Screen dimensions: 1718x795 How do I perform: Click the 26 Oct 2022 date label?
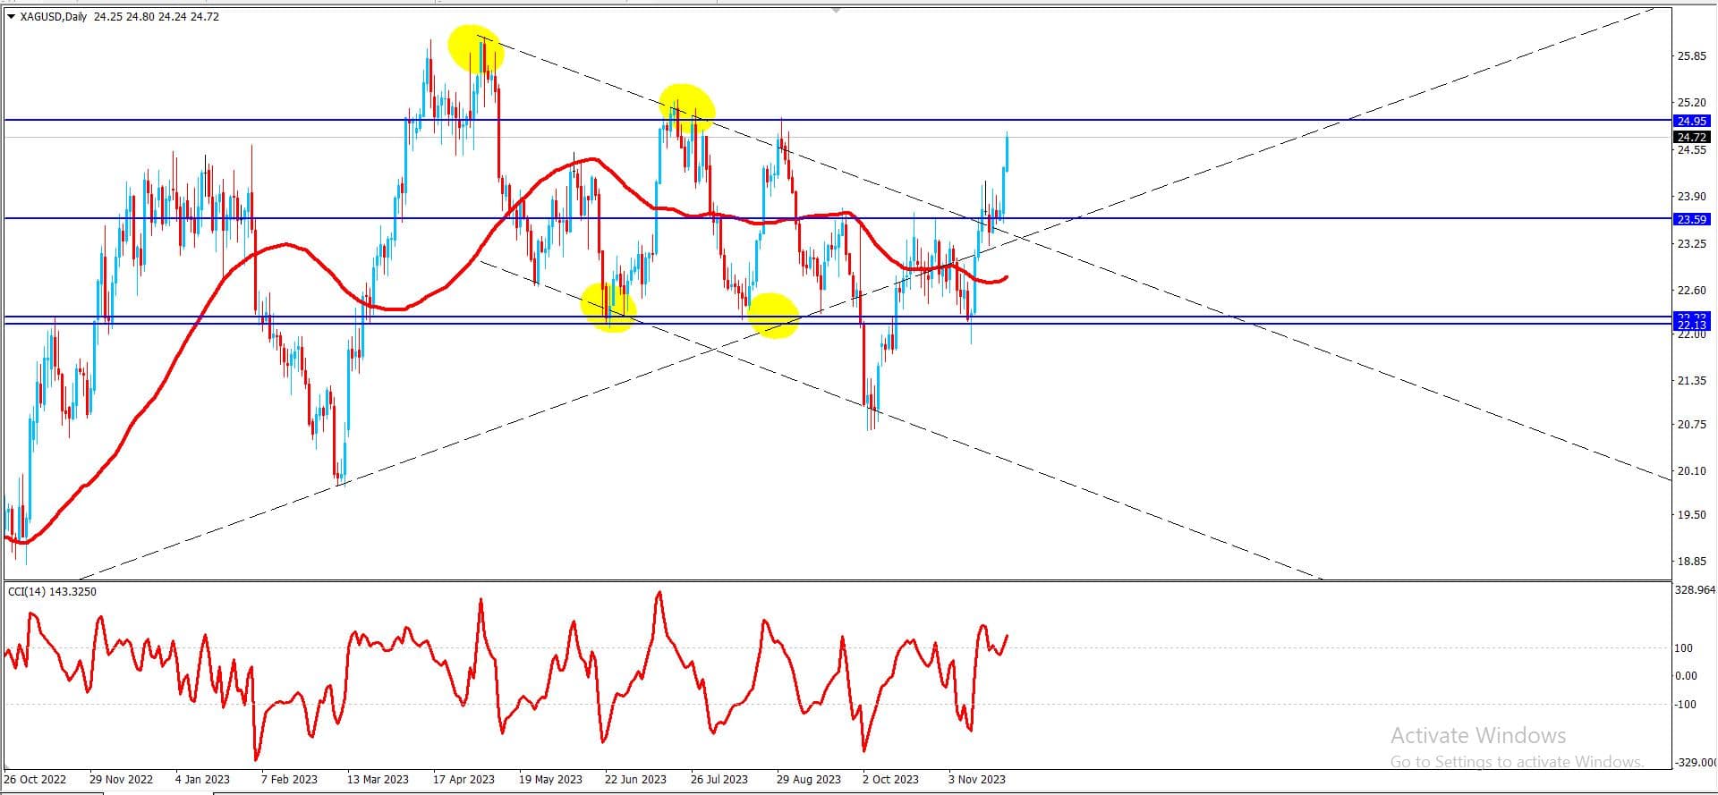pyautogui.click(x=36, y=779)
